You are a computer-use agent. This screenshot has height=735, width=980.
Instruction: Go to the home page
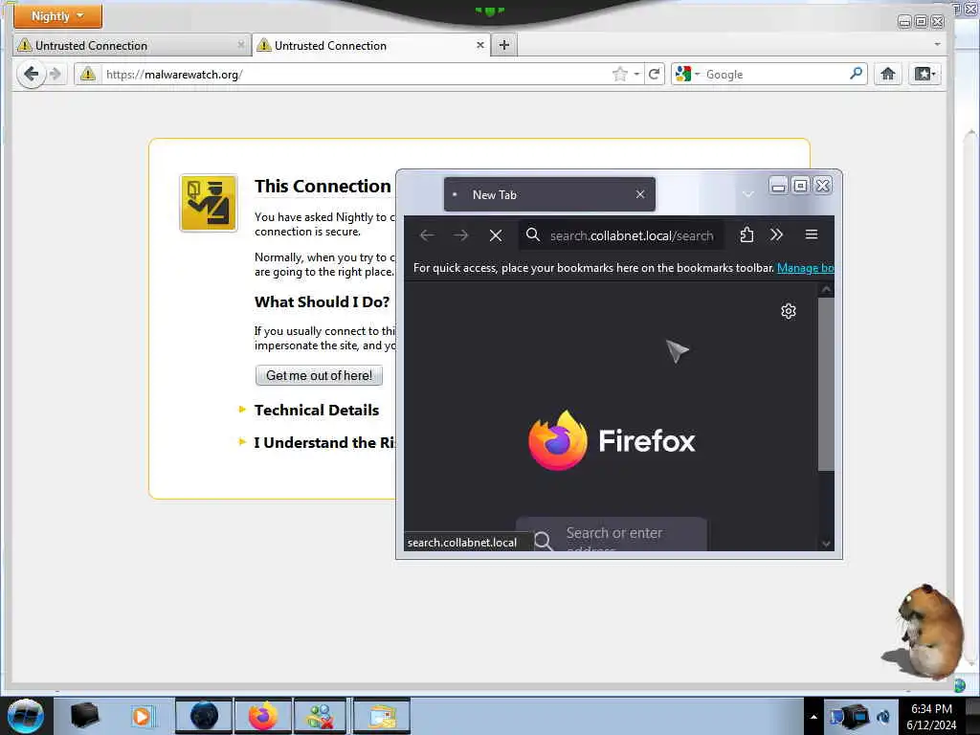[x=887, y=75]
